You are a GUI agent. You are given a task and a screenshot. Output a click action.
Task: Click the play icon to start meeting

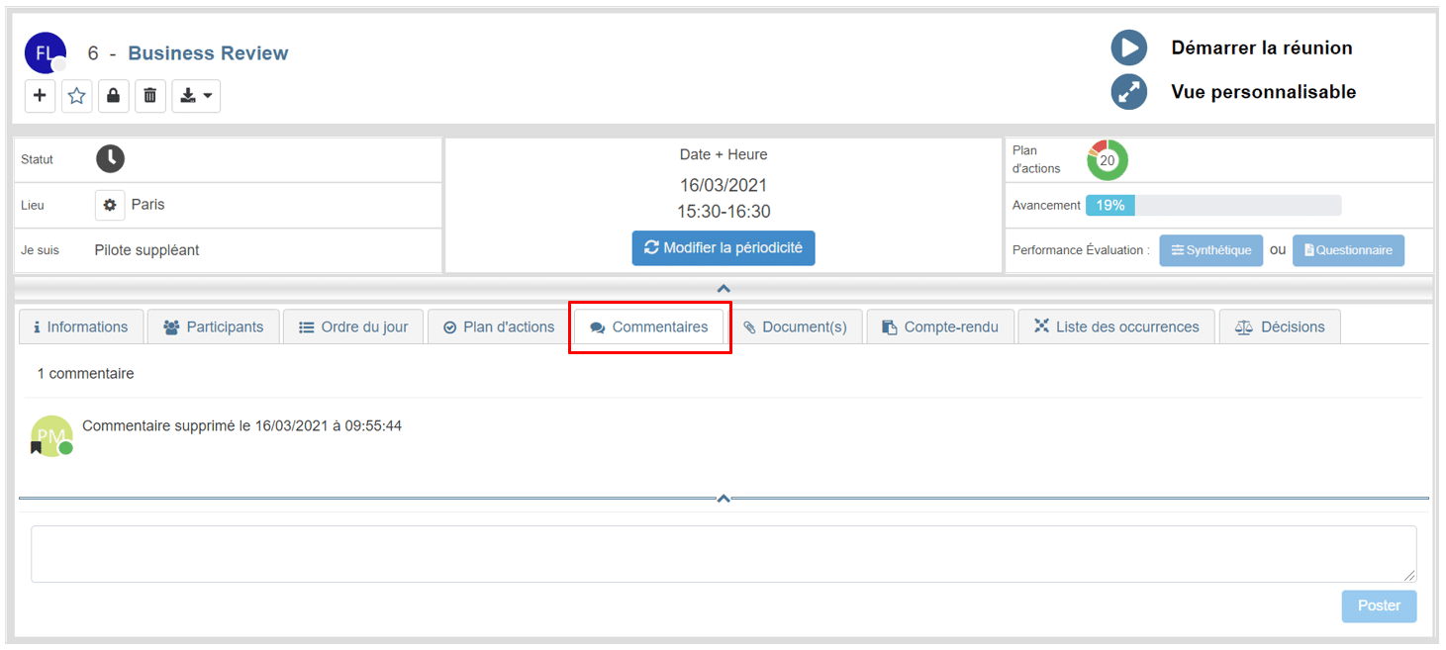[1128, 47]
